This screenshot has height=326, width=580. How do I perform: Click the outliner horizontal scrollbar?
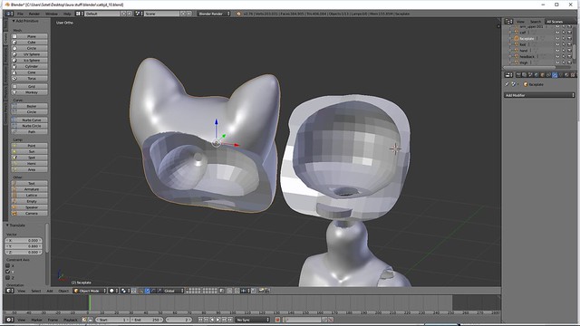pos(529,68)
